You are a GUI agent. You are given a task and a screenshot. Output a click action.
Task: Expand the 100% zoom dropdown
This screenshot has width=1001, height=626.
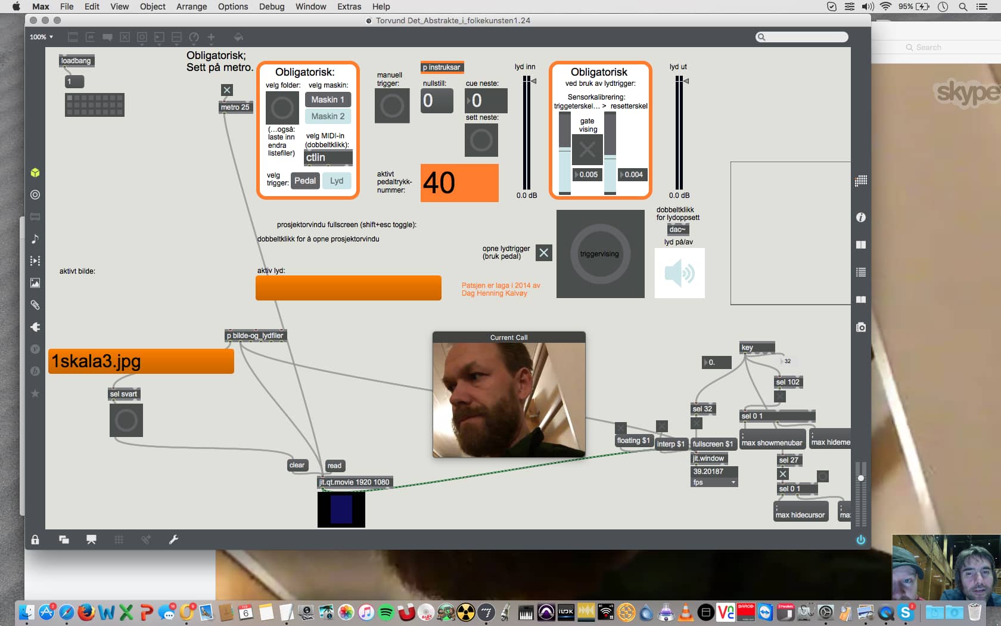(x=42, y=37)
